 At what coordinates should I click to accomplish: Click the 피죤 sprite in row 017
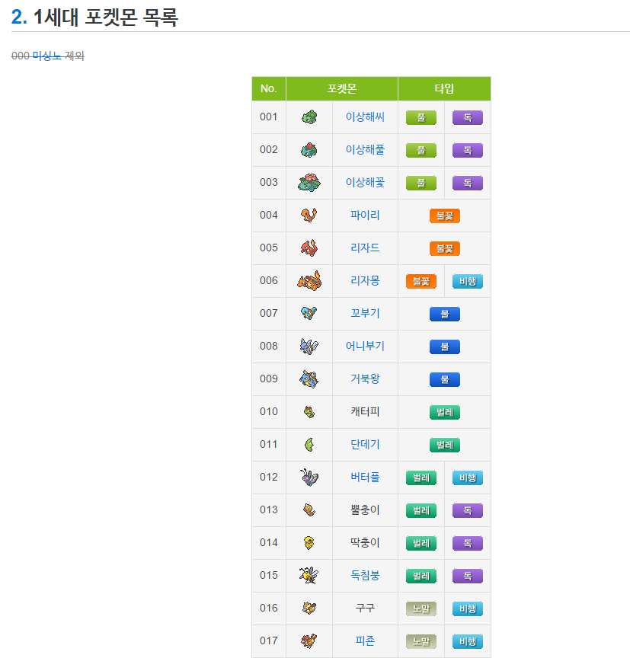(309, 640)
